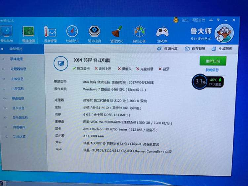Click the 无线上网 status indicator
This screenshot has height=186, width=248.
103,69
